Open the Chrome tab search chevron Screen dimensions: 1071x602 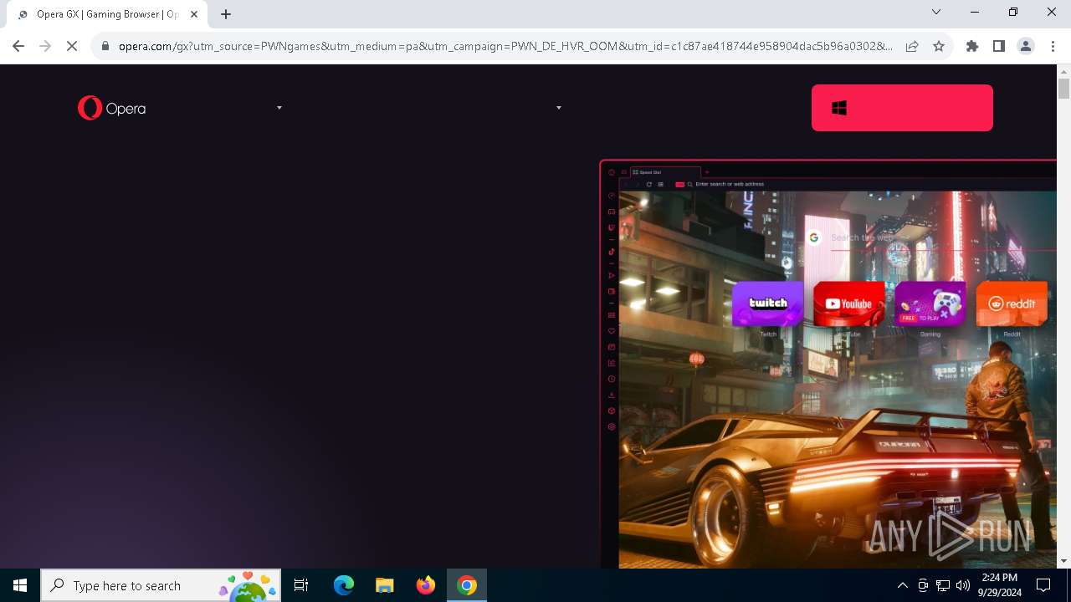pyautogui.click(x=936, y=13)
